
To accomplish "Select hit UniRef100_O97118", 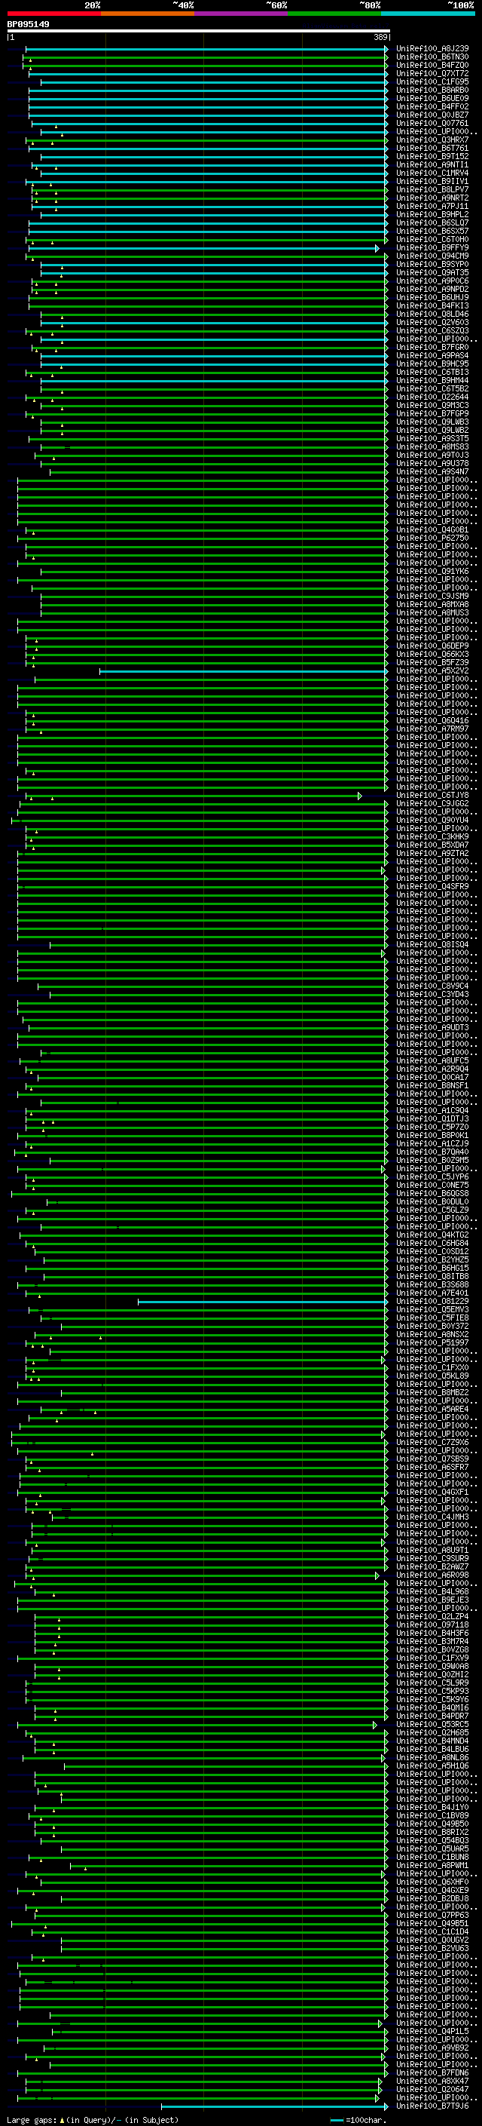I will pos(432,1625).
